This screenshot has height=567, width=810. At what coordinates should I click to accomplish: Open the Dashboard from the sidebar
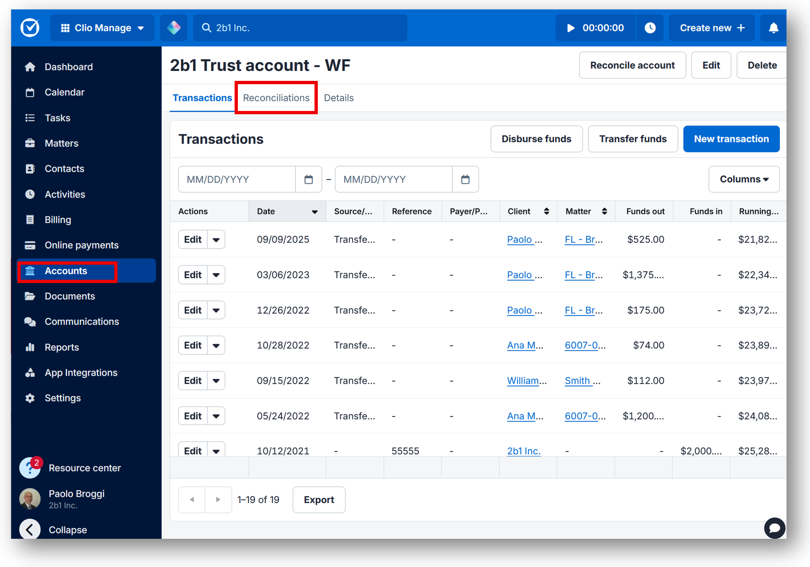(30, 66)
